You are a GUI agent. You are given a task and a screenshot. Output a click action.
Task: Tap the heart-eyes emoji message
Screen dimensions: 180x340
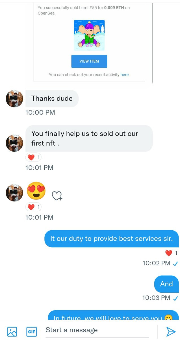36,191
